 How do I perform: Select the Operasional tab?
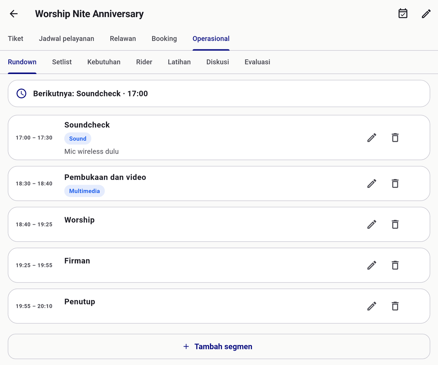(211, 39)
